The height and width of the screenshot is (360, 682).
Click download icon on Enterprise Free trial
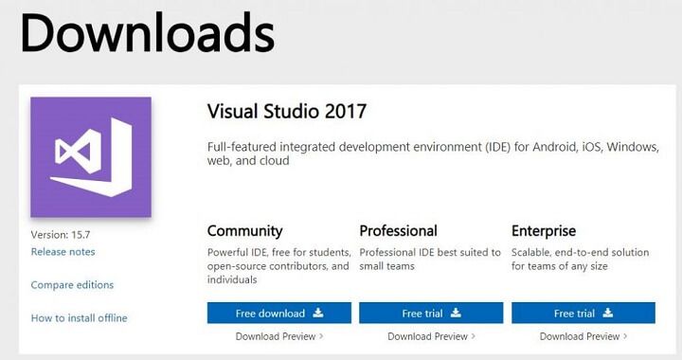(x=607, y=313)
